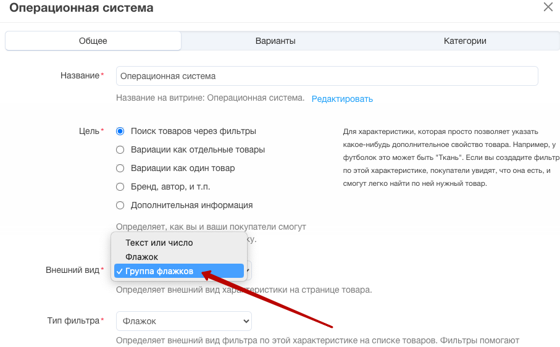Click the dialog title Операционная система

click(x=81, y=8)
